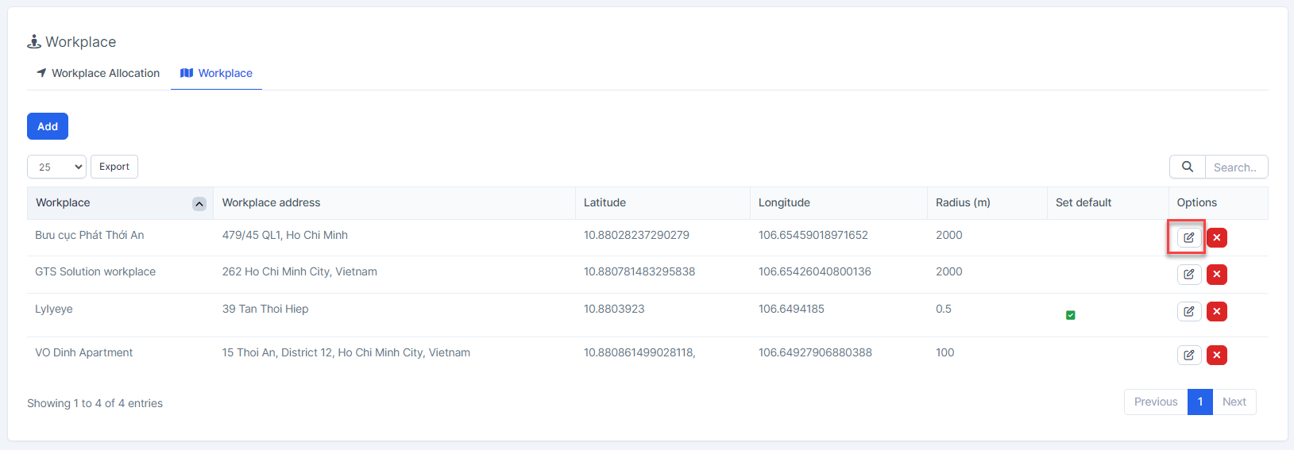Open the 25 entries-per-page dropdown

(x=56, y=167)
